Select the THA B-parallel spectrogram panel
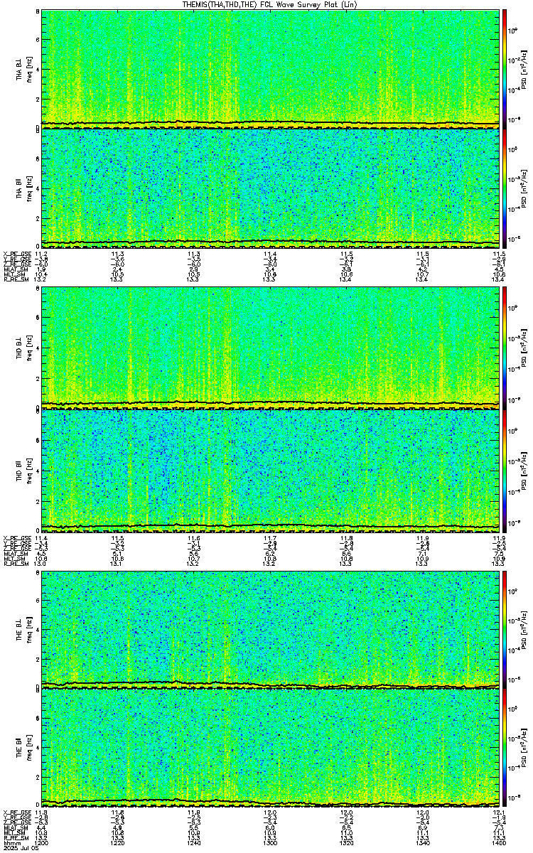533x853 pixels. (x=270, y=188)
